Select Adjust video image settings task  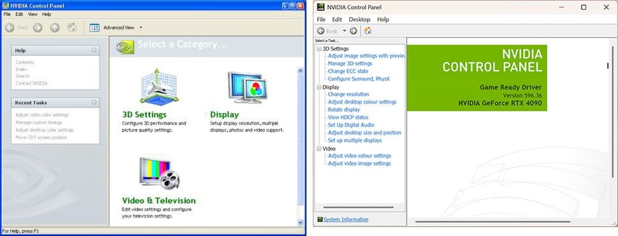359,163
